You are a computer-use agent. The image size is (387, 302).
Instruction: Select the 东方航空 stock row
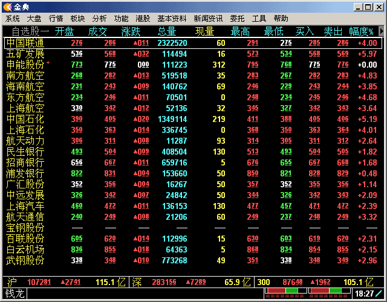click(x=193, y=97)
